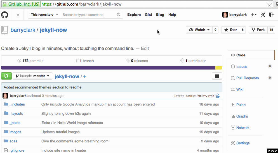Click the GitHub Octocat logo
Viewport: 278px width, 153px height.
(5, 15)
